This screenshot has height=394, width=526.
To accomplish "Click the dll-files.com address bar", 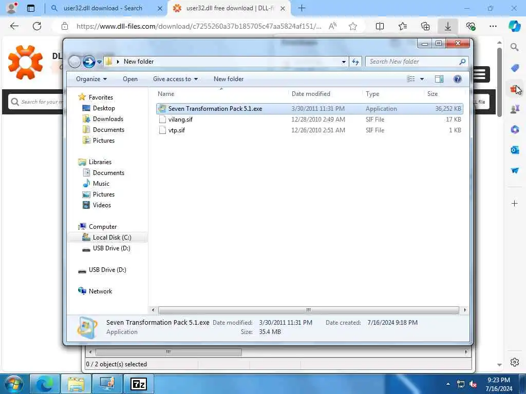I will pos(199,26).
